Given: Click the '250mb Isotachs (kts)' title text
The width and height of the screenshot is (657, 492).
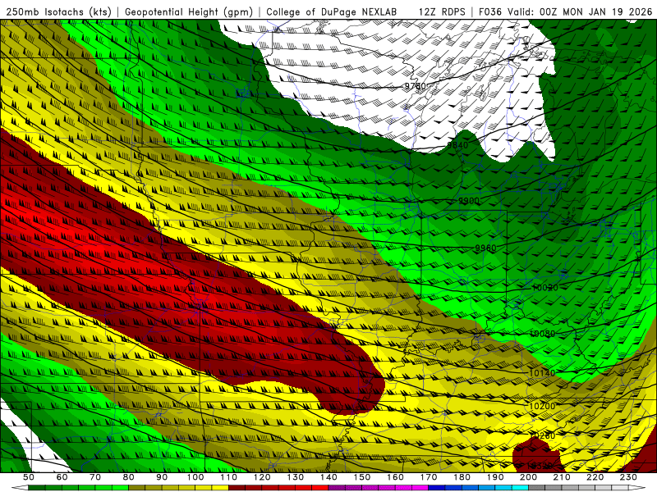Looking at the screenshot, I should 59,11.
